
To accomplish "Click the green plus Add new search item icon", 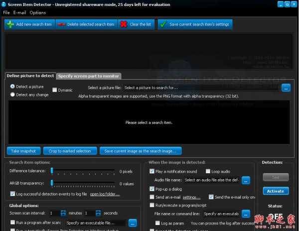I will click(10, 24).
